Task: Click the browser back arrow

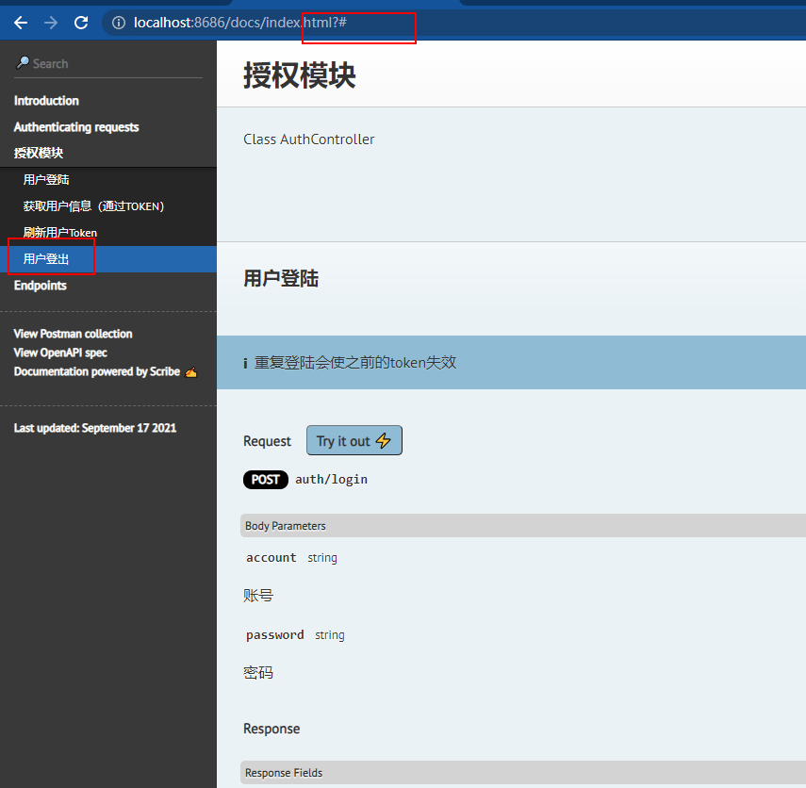Action: (20, 23)
